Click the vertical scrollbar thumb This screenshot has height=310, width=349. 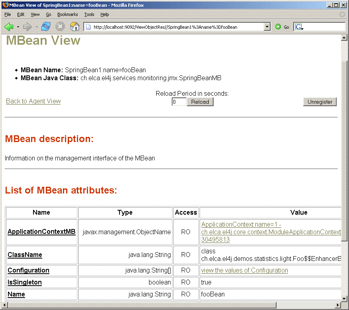click(x=344, y=151)
